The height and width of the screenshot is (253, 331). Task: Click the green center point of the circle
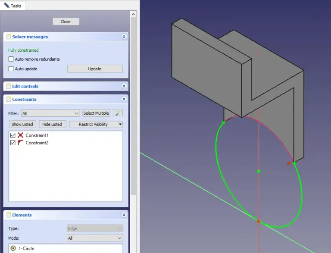tap(259, 171)
